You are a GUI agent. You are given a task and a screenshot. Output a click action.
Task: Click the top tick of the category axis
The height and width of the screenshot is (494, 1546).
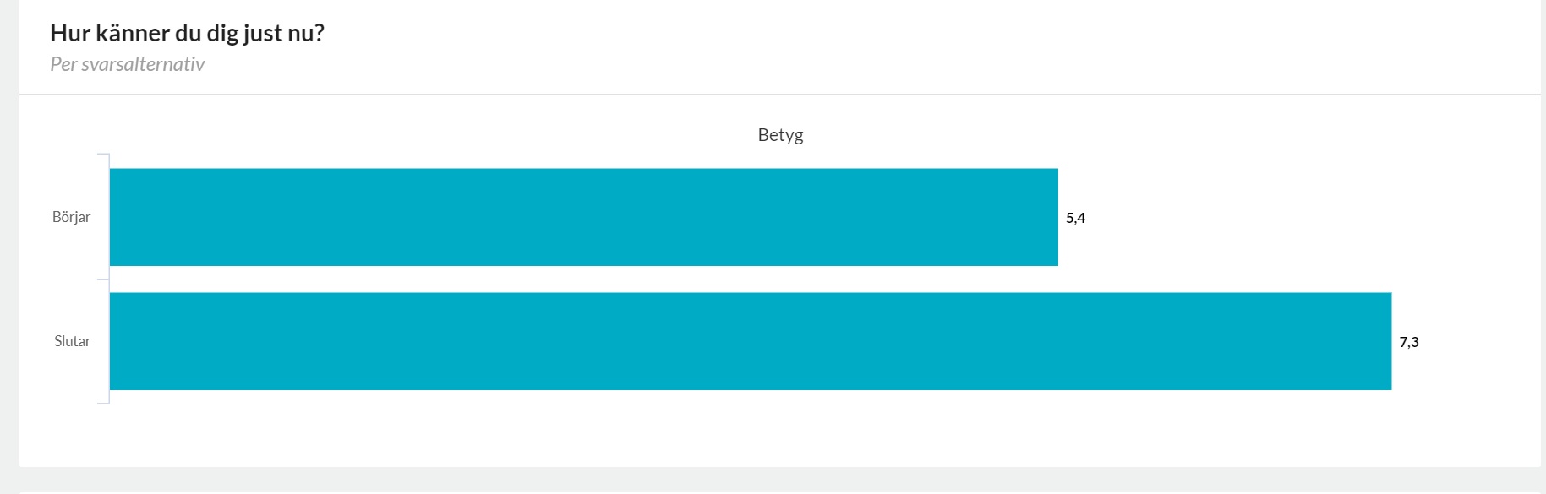tap(103, 155)
